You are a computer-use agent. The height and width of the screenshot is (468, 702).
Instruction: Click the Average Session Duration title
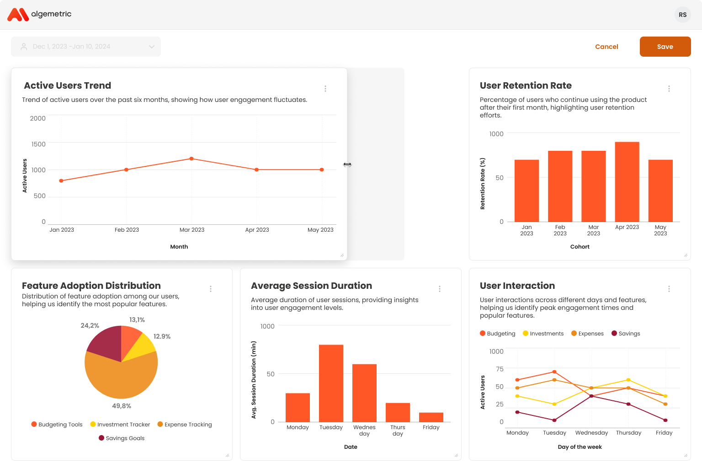tap(311, 286)
